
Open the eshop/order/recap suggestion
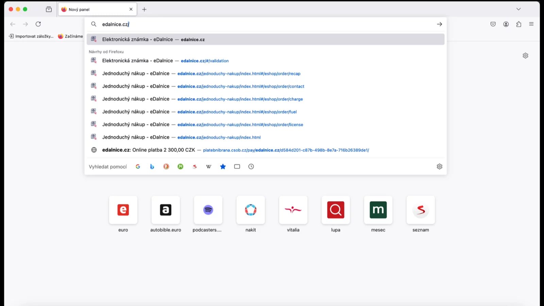tap(266, 73)
